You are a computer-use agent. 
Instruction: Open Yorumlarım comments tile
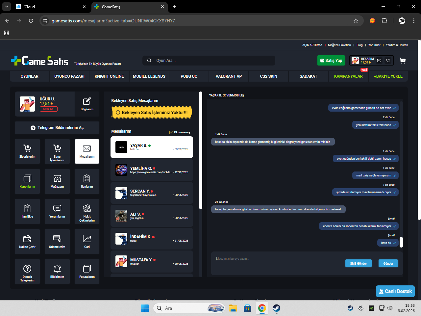coord(57,211)
